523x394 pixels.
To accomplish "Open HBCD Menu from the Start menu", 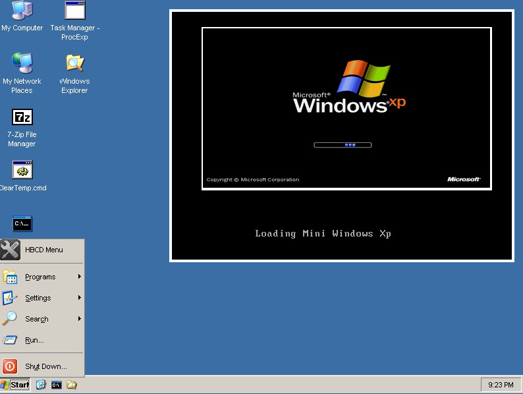I will click(42, 250).
